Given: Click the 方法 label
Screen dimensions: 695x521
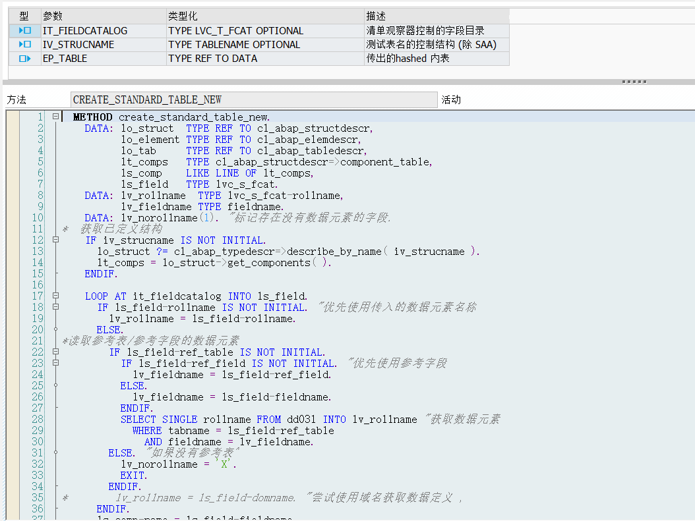Looking at the screenshot, I should tap(16, 99).
